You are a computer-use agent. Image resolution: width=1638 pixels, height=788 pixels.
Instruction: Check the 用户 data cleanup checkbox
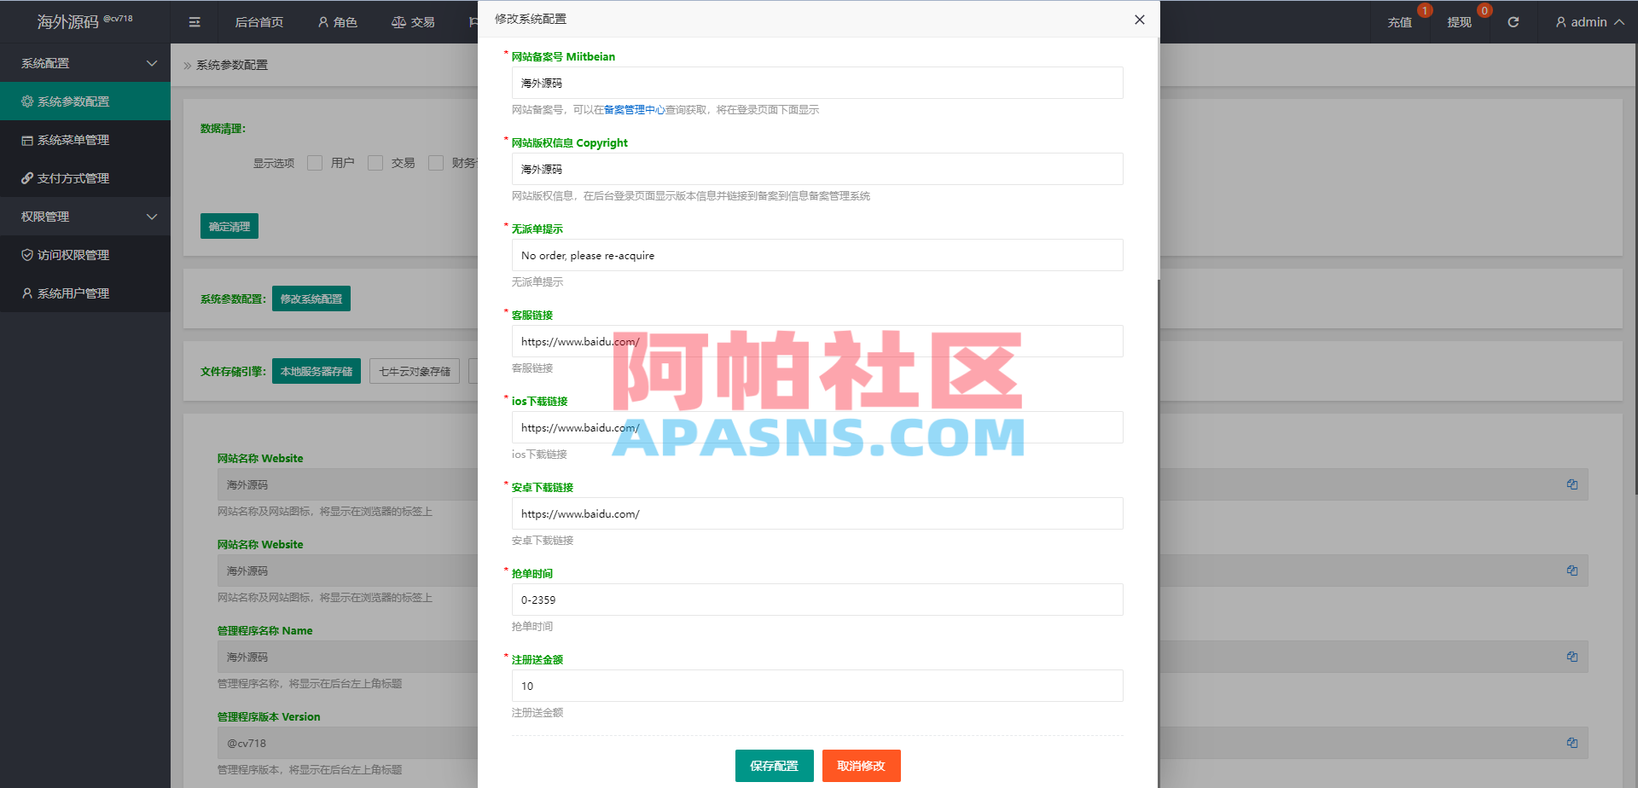[x=314, y=162]
